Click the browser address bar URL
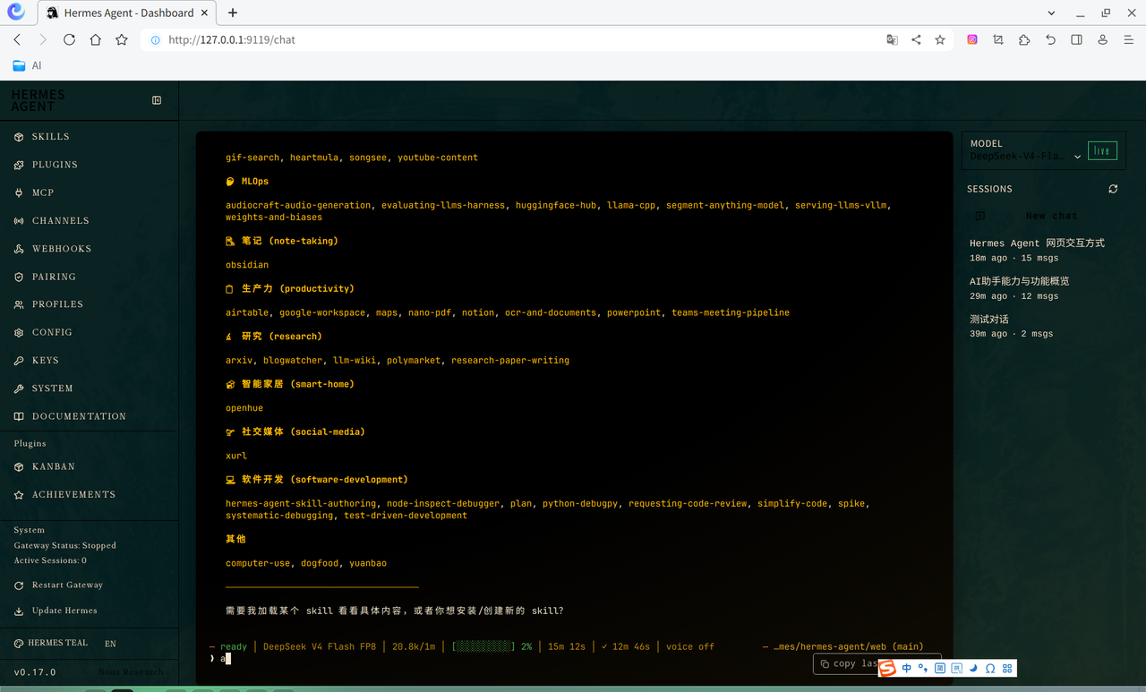This screenshot has height=692, width=1146. click(232, 39)
